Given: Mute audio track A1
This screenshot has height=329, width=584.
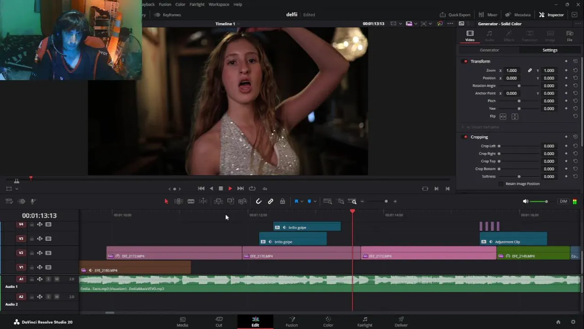Looking at the screenshot, I should [57, 279].
